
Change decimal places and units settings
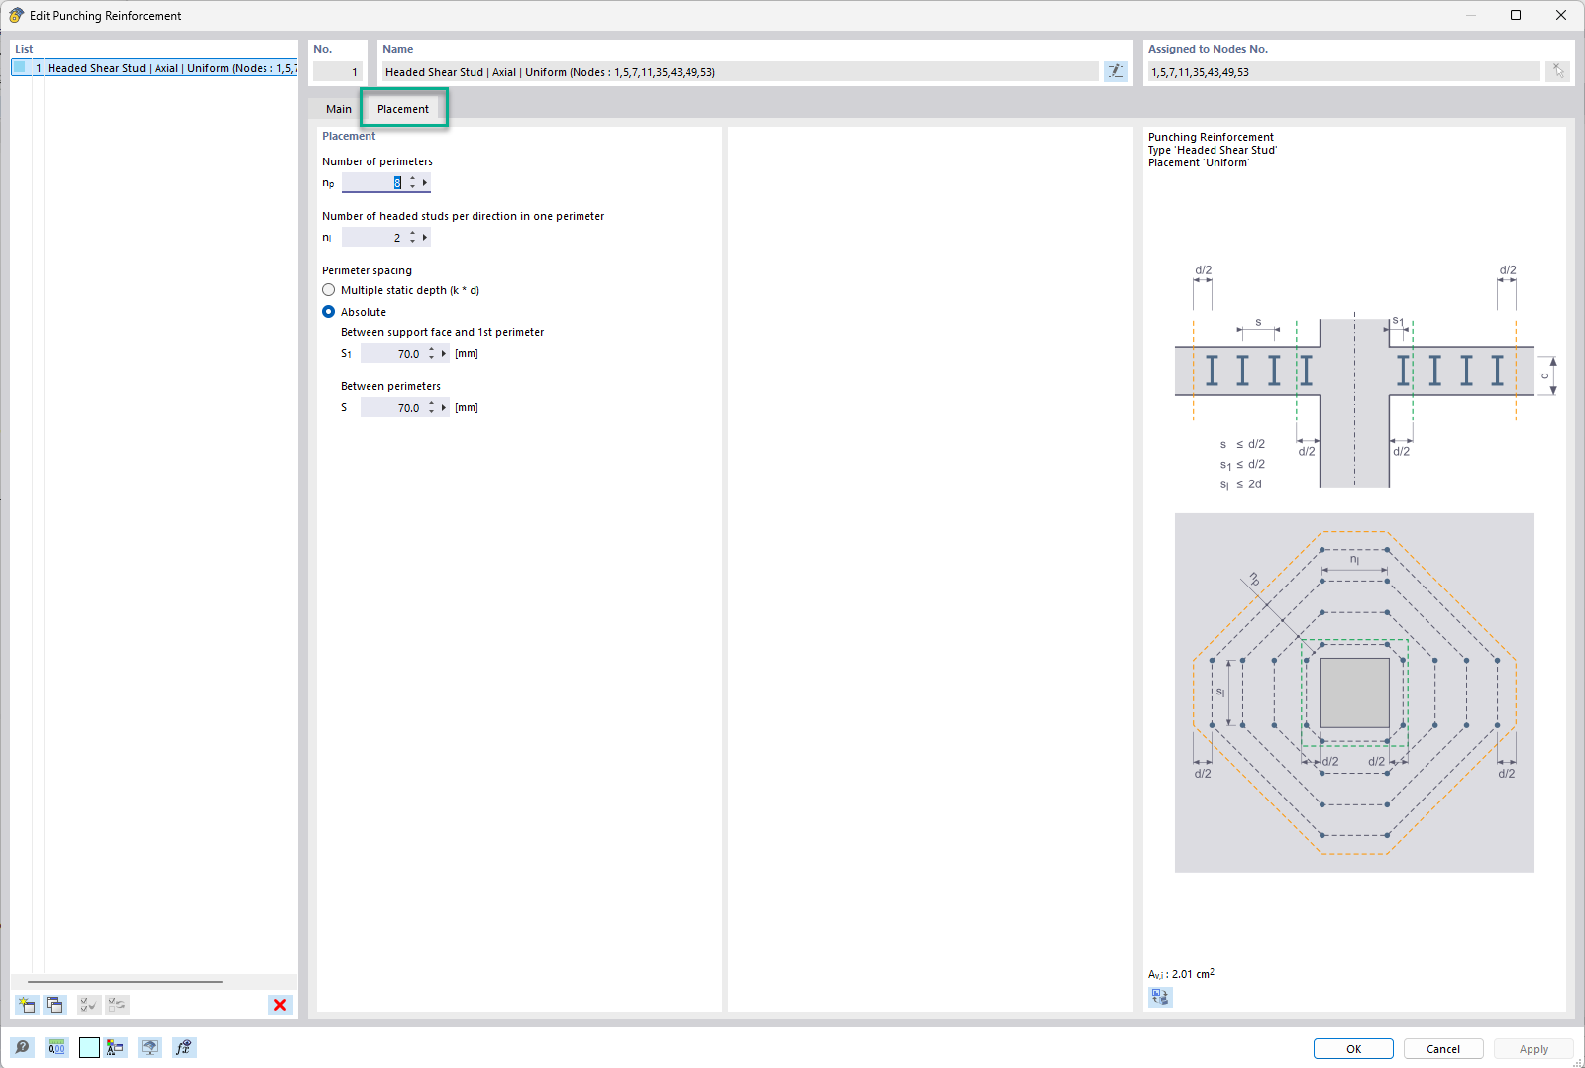(56, 1047)
